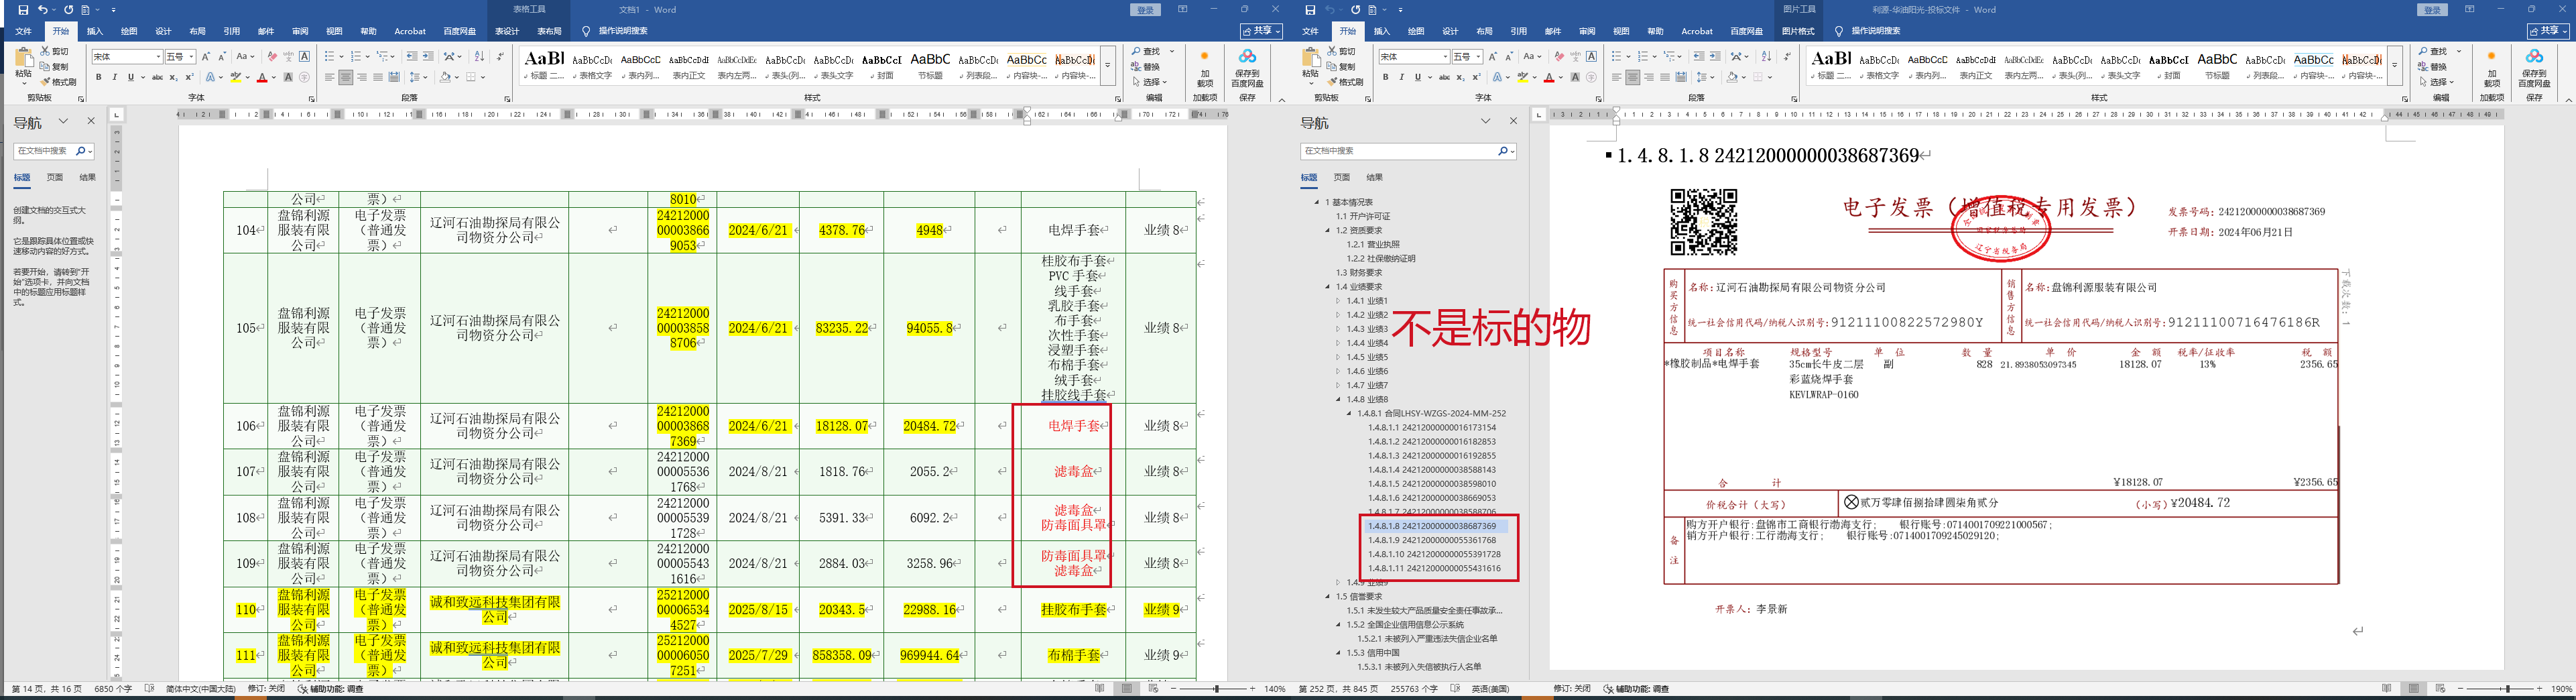Select heading 1.3 财务要求 in navigation tree

point(1359,273)
